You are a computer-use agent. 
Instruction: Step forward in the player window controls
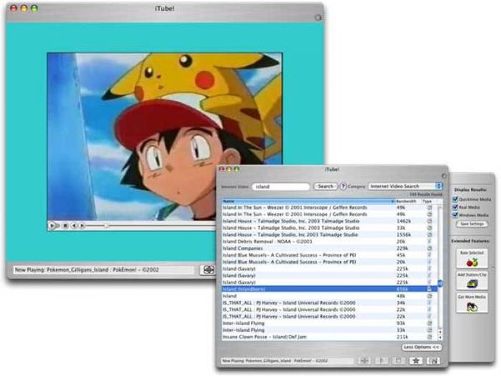pyautogui.click(x=82, y=226)
